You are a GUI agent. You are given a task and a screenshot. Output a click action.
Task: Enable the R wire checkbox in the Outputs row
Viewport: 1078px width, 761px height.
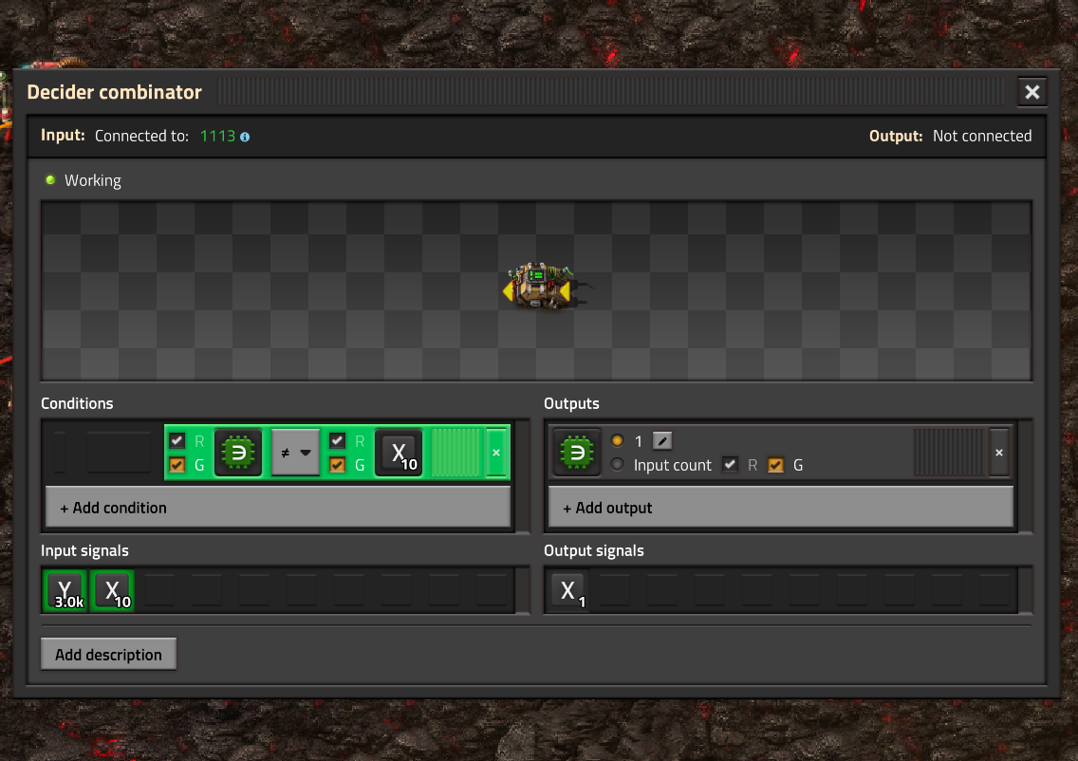click(730, 465)
